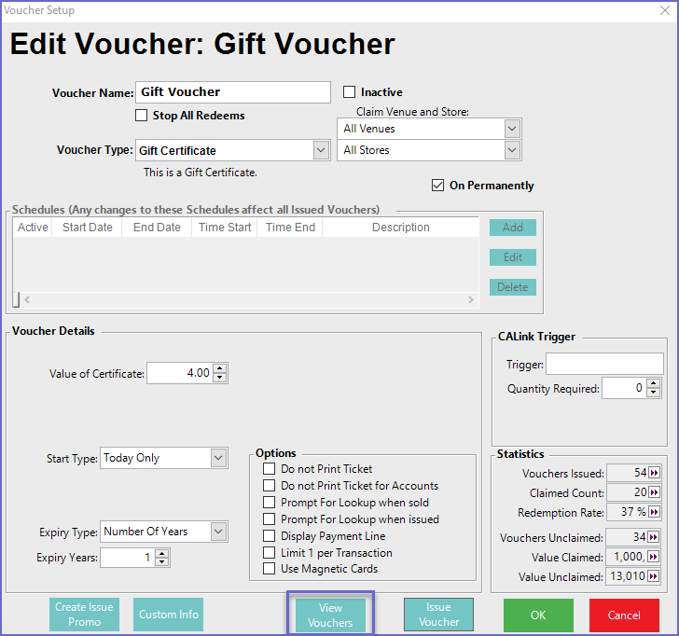The image size is (679, 636).
Task: Open Vouchers Issued statistics detail arrow
Action: pos(654,475)
